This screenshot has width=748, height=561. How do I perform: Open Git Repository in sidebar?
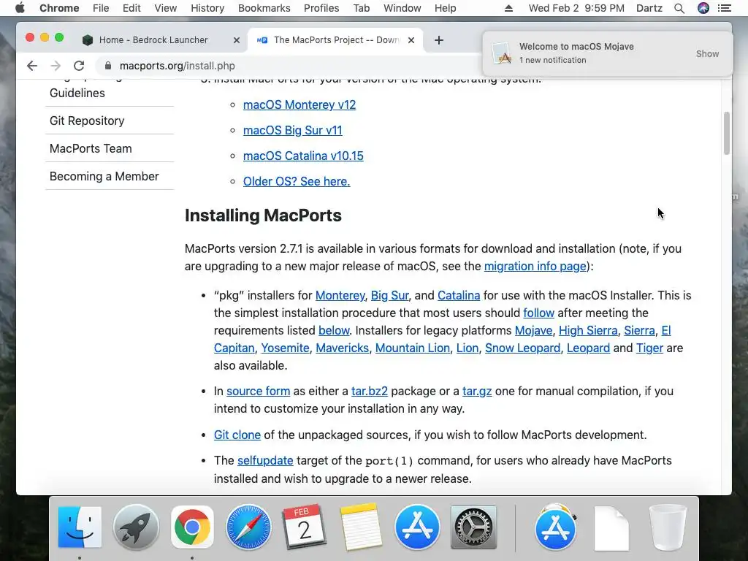point(87,121)
